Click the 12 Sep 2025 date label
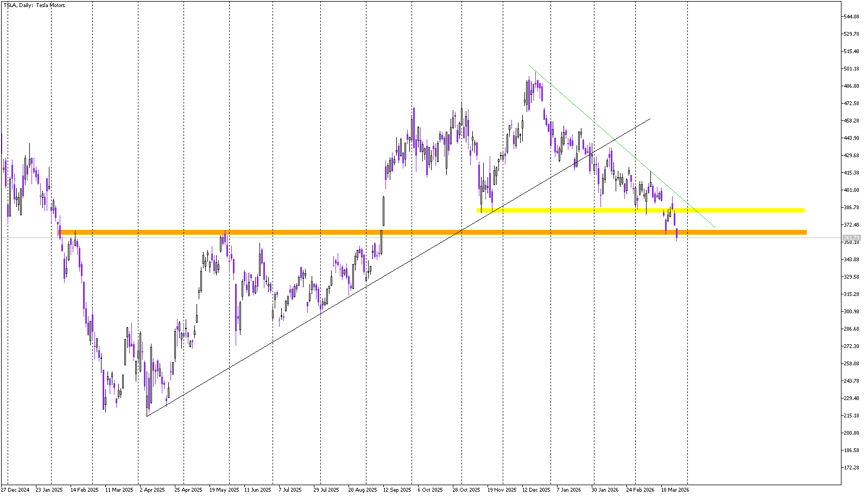The height and width of the screenshot is (496, 867). pyautogui.click(x=397, y=490)
